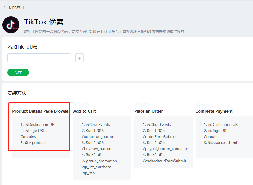Click the #buynow_button selector text
The height and width of the screenshot is (185, 253).
(96, 149)
